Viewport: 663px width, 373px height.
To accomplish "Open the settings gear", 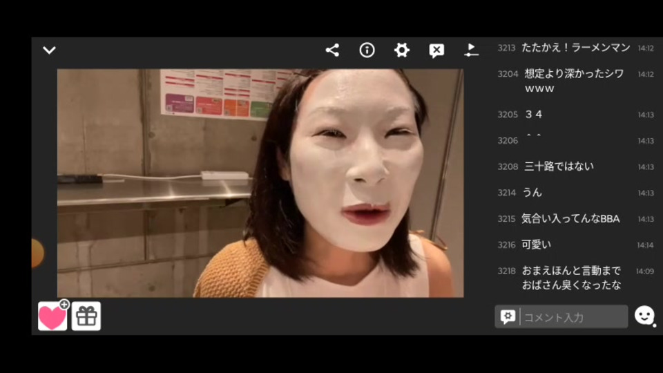I will (x=402, y=50).
